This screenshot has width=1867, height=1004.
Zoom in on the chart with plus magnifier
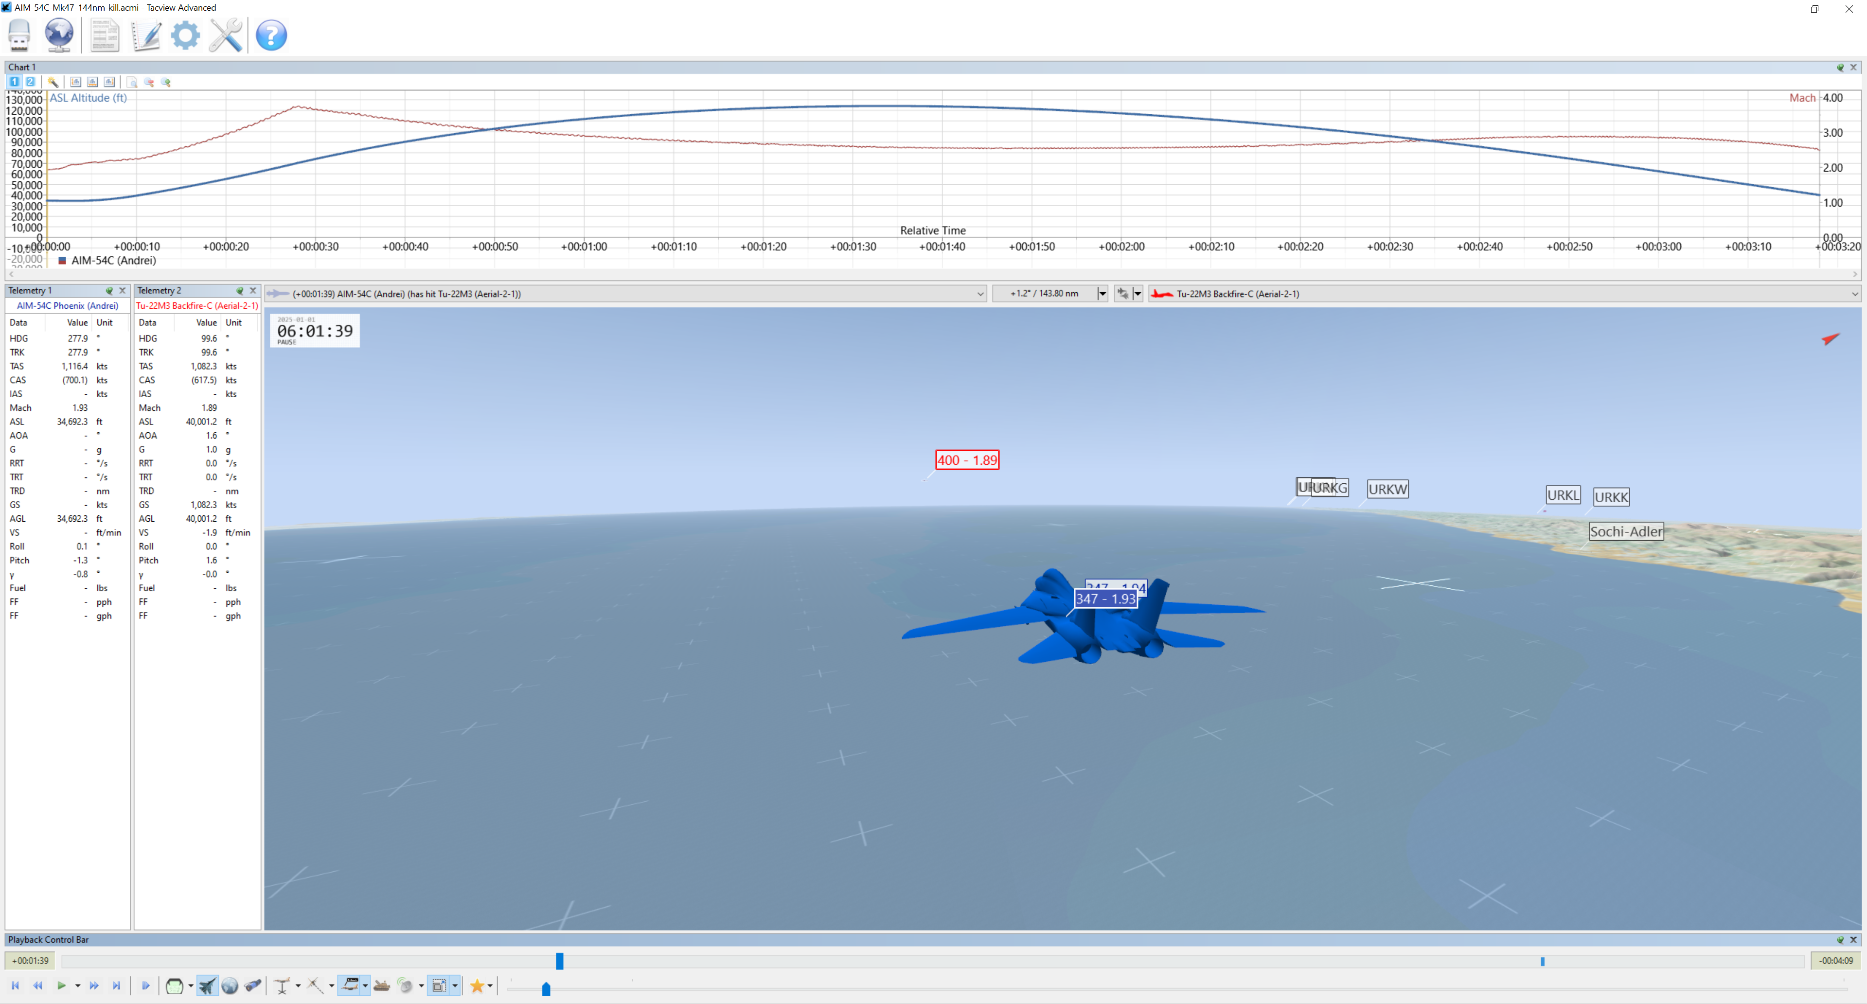[x=166, y=82]
